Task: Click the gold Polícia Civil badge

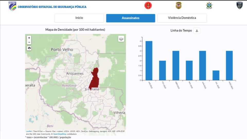Action: (179, 5)
